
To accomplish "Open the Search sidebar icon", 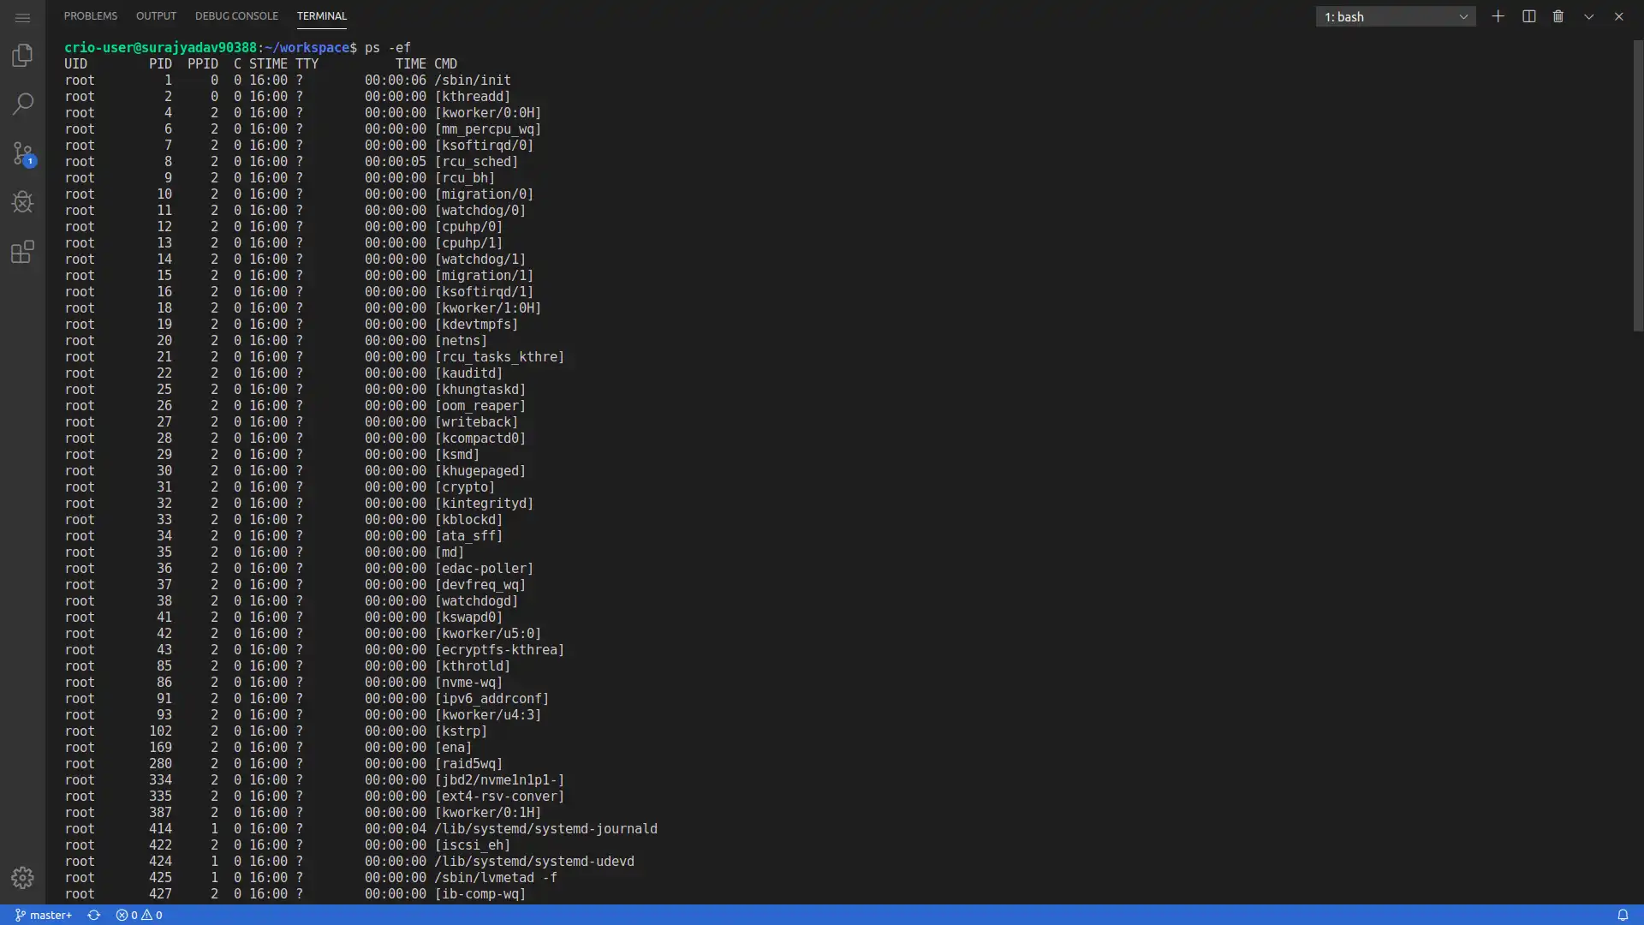I will (23, 104).
